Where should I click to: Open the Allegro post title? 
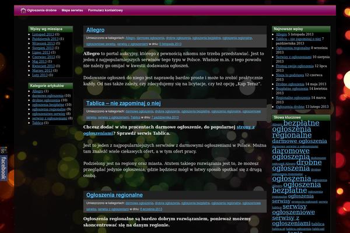point(95,30)
